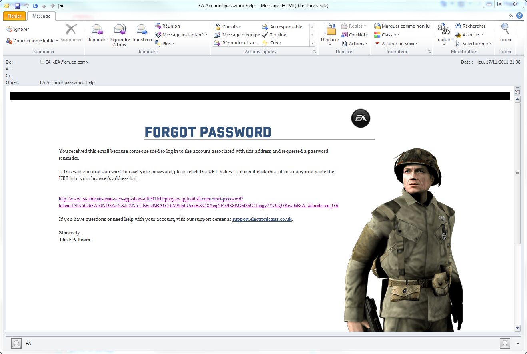This screenshot has height=354, width=527.
Task: Click the Zoom magnifier icon
Action: pos(505,29)
